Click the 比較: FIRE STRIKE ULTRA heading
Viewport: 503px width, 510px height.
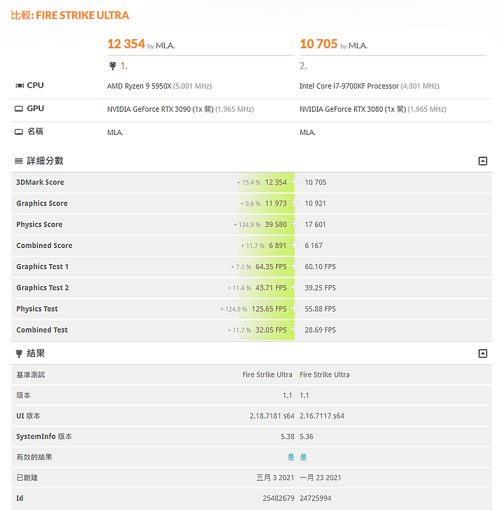[70, 15]
